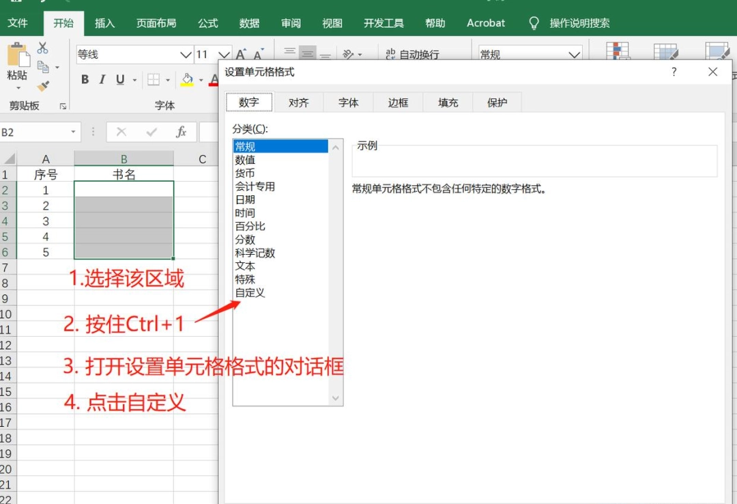Screen dimensions: 737x504
Task: Click the formula bar confirm checkmark icon
Action: pyautogui.click(x=151, y=132)
